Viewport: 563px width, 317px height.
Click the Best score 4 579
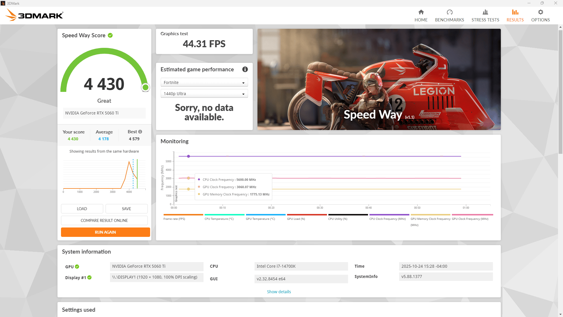click(x=134, y=139)
